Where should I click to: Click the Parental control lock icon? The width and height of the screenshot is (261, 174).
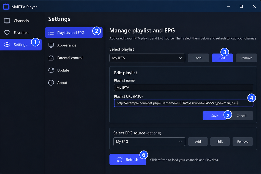51,58
